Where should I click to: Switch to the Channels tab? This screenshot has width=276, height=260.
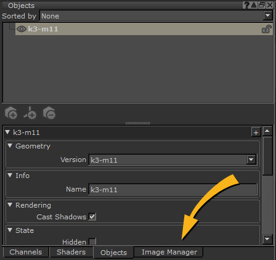pos(26,252)
